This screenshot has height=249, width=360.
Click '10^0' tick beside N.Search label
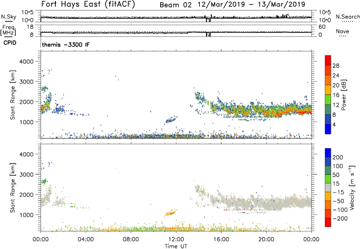[x=324, y=20]
